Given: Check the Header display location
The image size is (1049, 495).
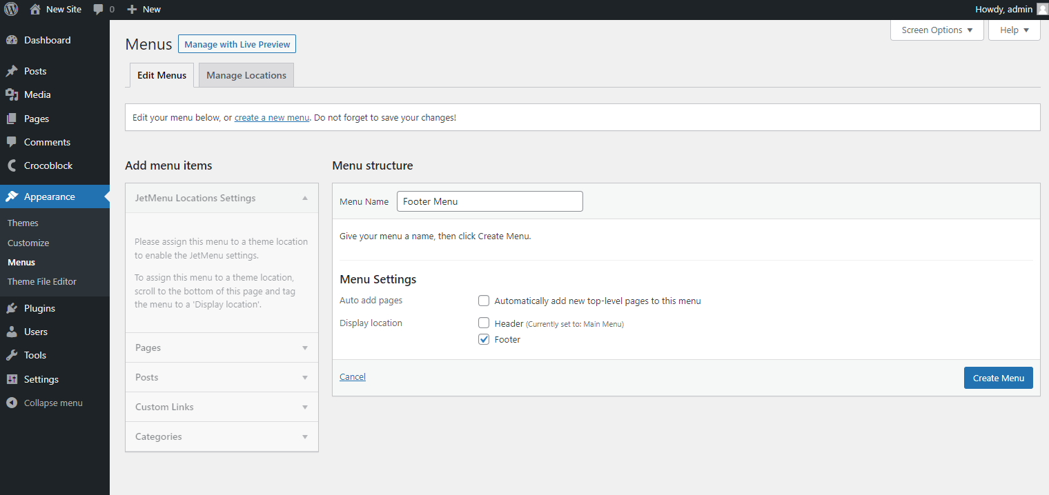Looking at the screenshot, I should 484,323.
